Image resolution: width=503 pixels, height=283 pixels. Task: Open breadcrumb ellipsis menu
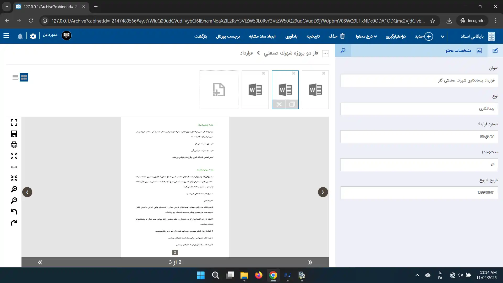click(325, 53)
